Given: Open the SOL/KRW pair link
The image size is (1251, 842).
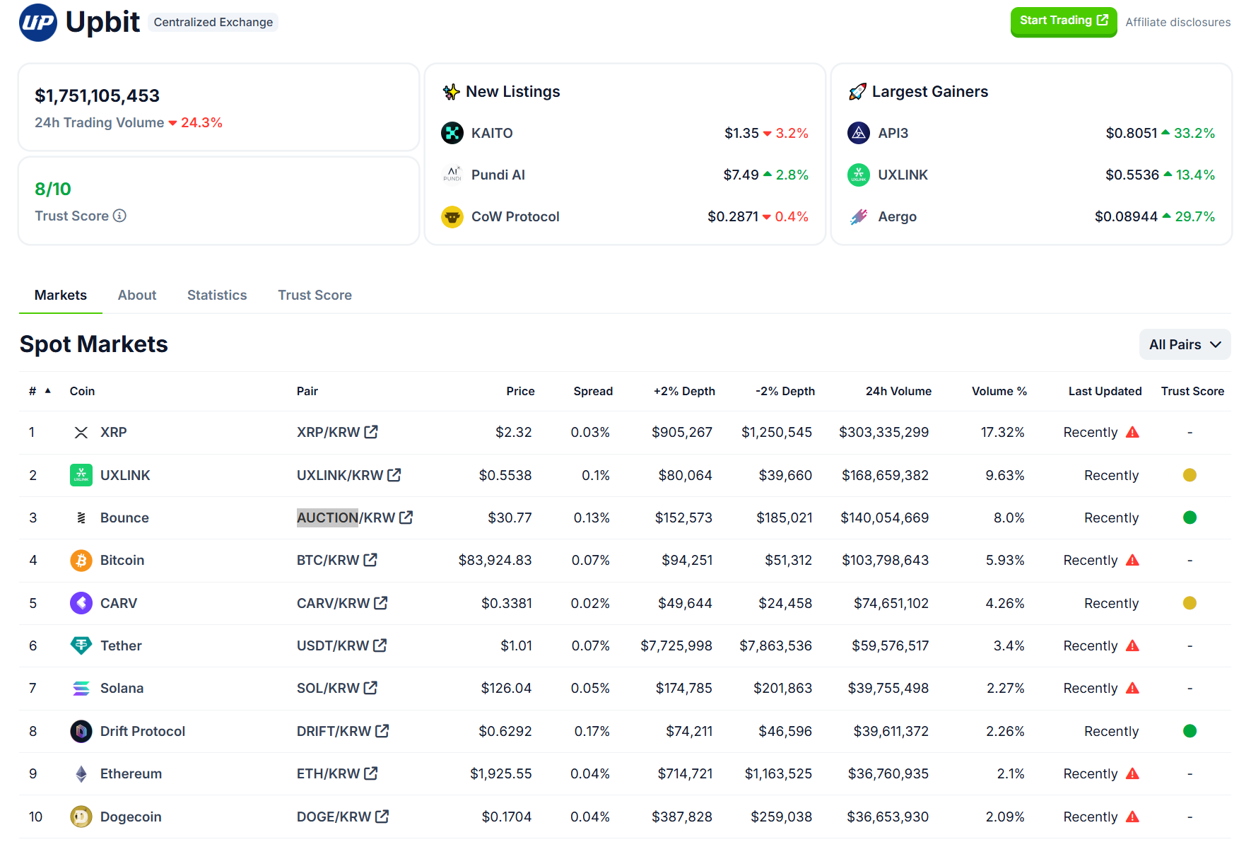Looking at the screenshot, I should tap(337, 688).
